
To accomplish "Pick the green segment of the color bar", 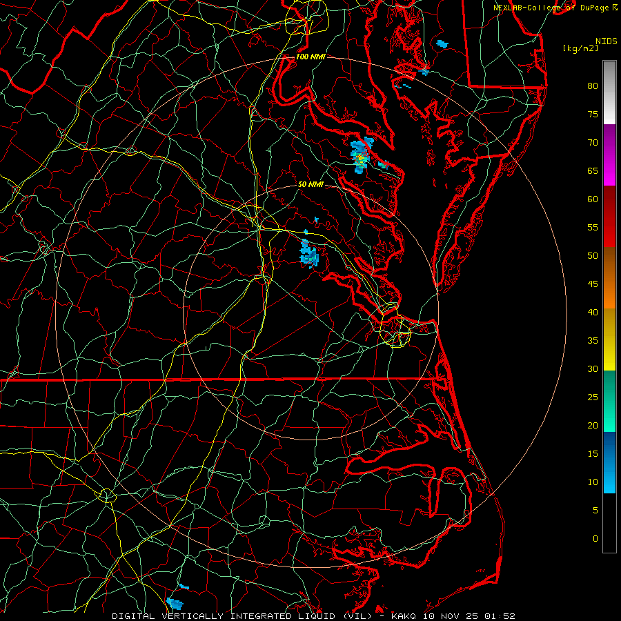I will [x=609, y=401].
